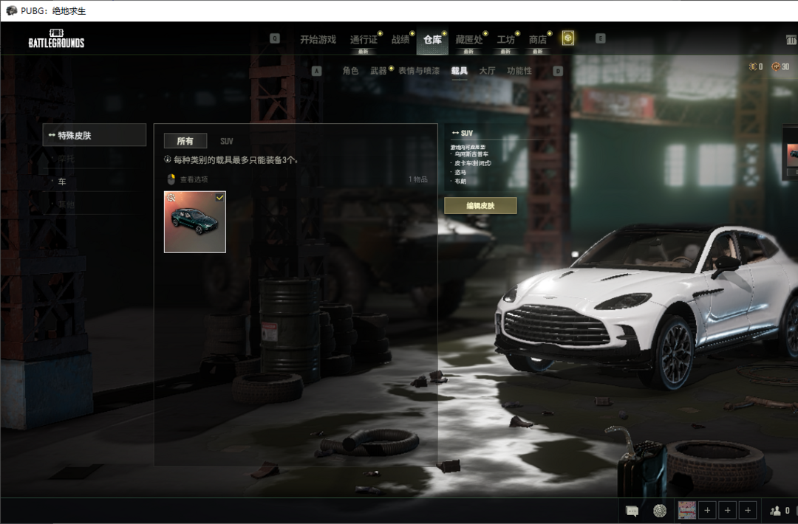Image resolution: width=798 pixels, height=524 pixels.
Task: Click the first empty party slot plus
Action: click(x=707, y=510)
